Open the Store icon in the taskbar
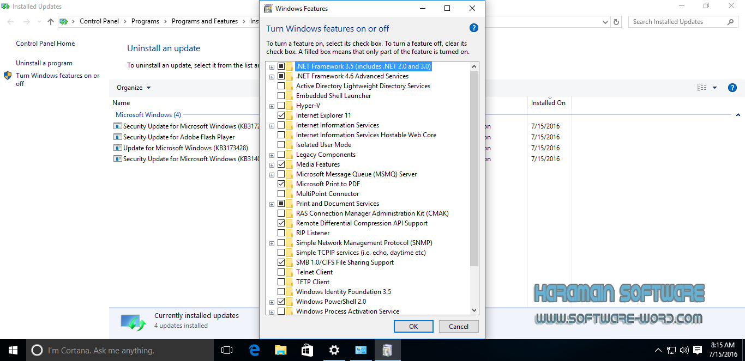The height and width of the screenshot is (361, 745). (307, 350)
